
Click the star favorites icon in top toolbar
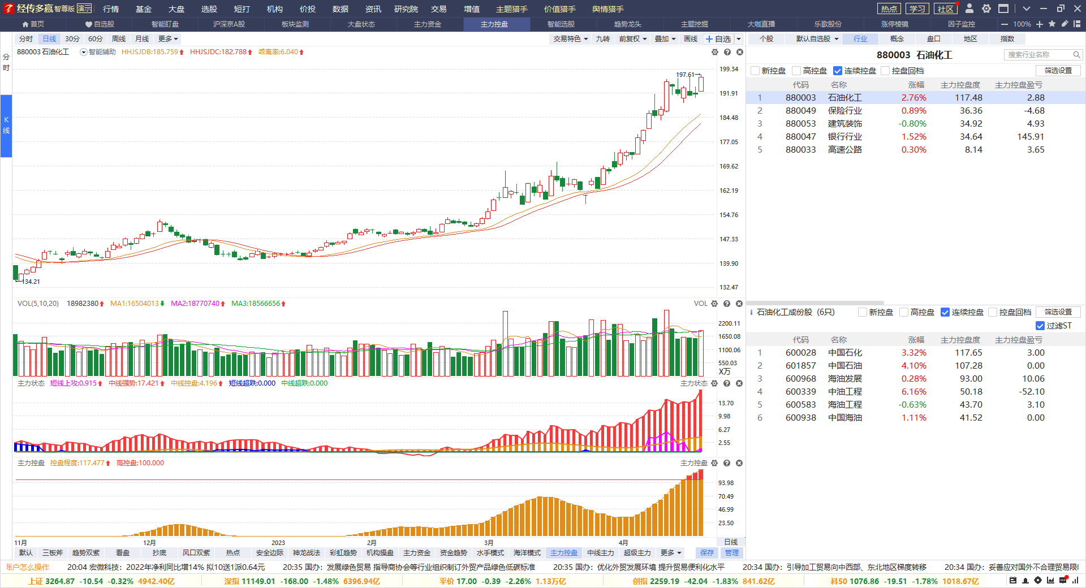coord(1052,24)
